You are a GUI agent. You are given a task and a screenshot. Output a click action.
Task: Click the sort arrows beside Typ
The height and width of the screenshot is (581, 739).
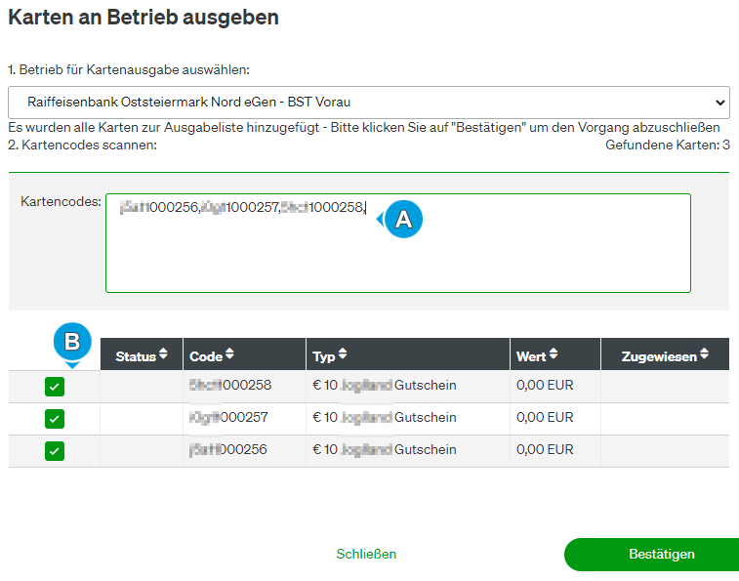(343, 353)
